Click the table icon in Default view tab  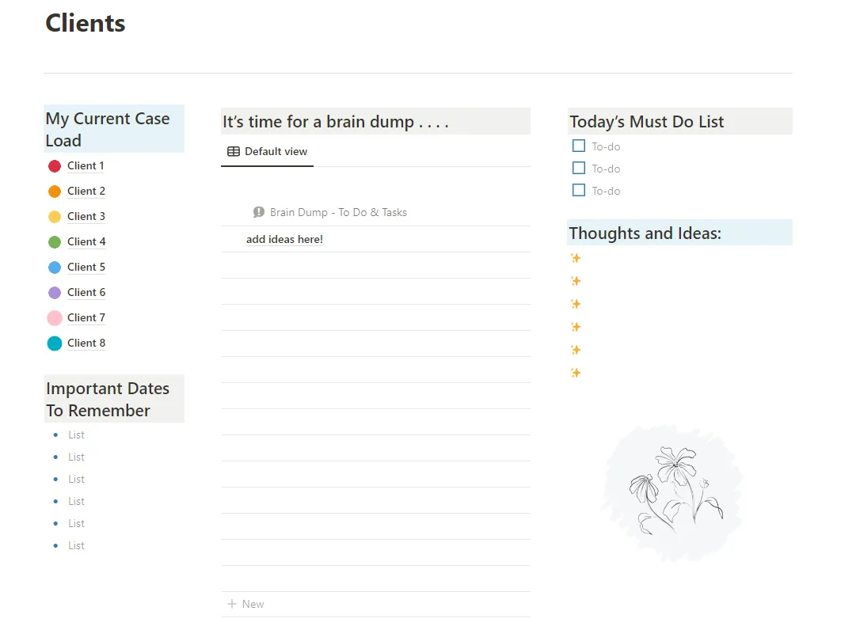pos(234,152)
